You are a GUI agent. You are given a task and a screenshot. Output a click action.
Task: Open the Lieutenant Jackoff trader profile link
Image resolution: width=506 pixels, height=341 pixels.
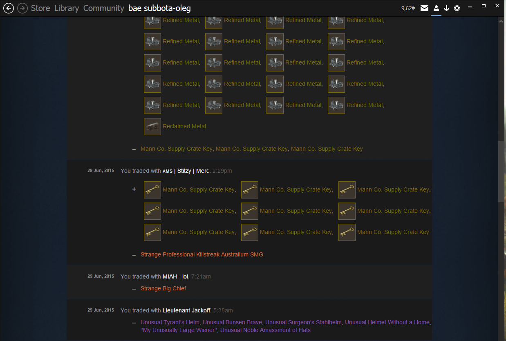coord(186,310)
